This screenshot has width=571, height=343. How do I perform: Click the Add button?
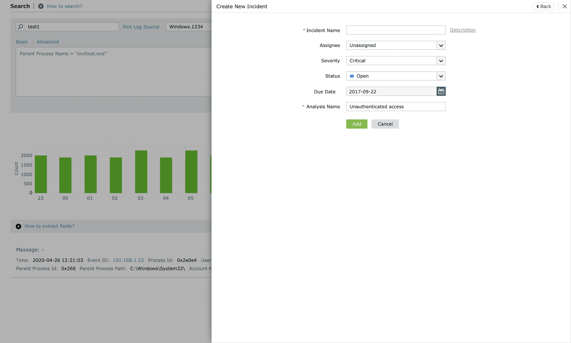357,124
